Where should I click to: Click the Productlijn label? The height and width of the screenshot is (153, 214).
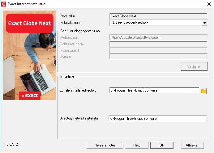coord(67,16)
